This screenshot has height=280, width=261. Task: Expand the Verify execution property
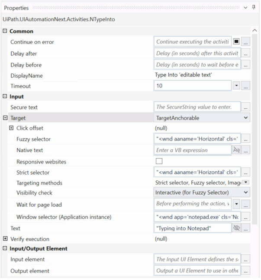coord(5,239)
